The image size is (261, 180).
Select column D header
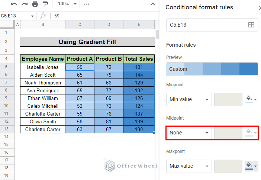click(x=109, y=25)
